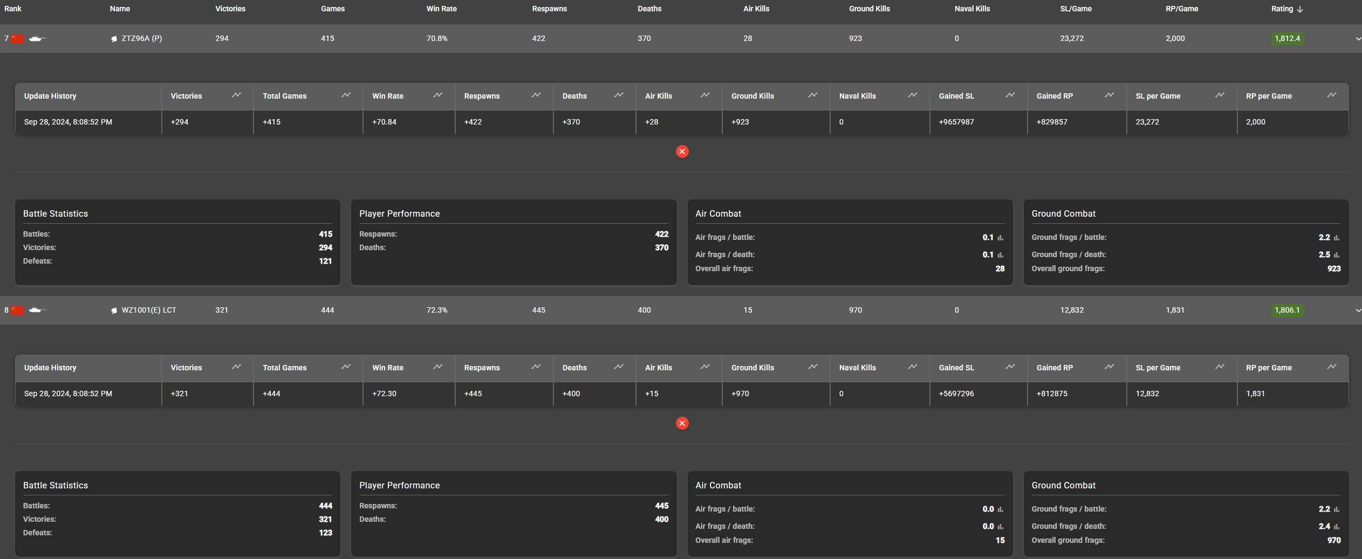This screenshot has height=559, width=1362.
Task: Collapse the ZTZ96A (P) row details chevron
Action: 1358,39
